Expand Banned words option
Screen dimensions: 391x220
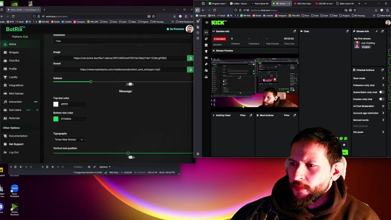point(383,120)
